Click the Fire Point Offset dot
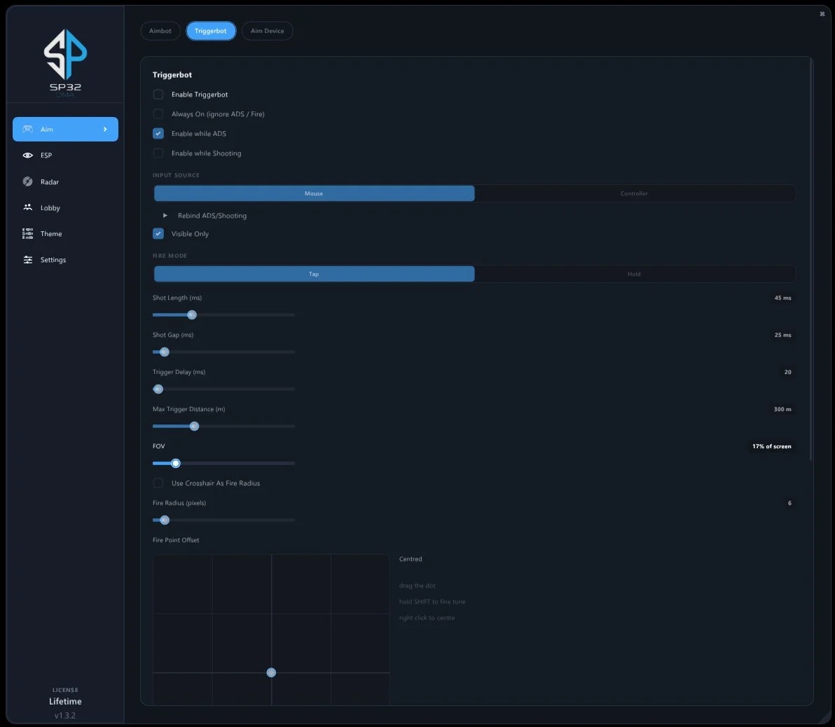Viewport: 835px width, 727px height. point(271,672)
